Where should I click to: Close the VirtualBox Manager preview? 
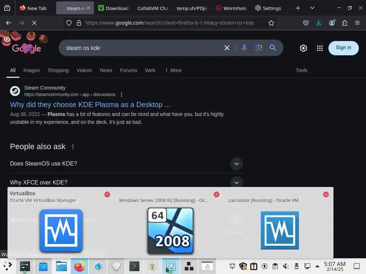pos(107,194)
